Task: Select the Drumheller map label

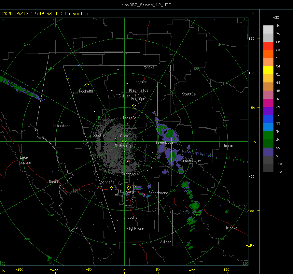Action: 191,161
